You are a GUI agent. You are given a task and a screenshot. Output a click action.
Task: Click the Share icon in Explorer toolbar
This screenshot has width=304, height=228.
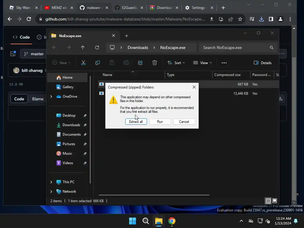tap(140, 63)
